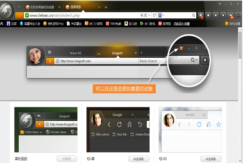Open the lock privacy tool icon
The width and height of the screenshot is (247, 164).
point(208,15)
